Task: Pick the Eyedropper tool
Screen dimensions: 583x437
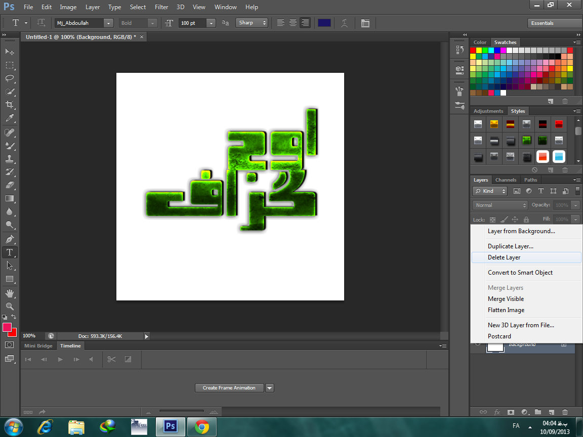Action: (x=10, y=118)
